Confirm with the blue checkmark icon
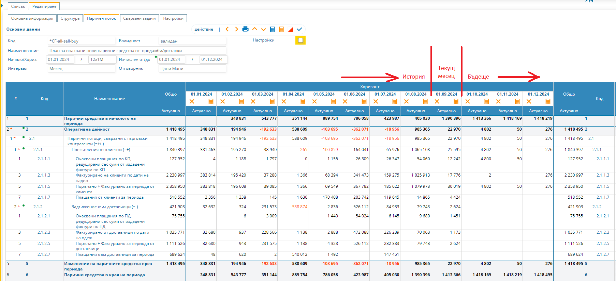 (x=299, y=29)
